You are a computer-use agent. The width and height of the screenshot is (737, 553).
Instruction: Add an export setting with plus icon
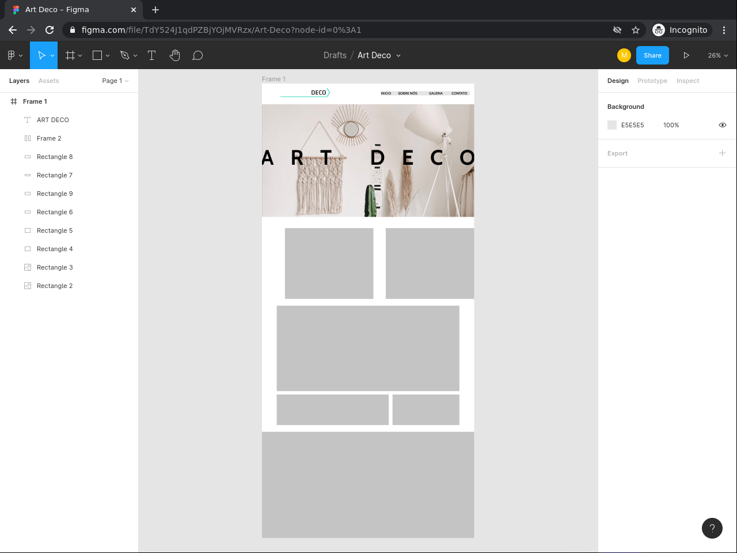[722, 153]
